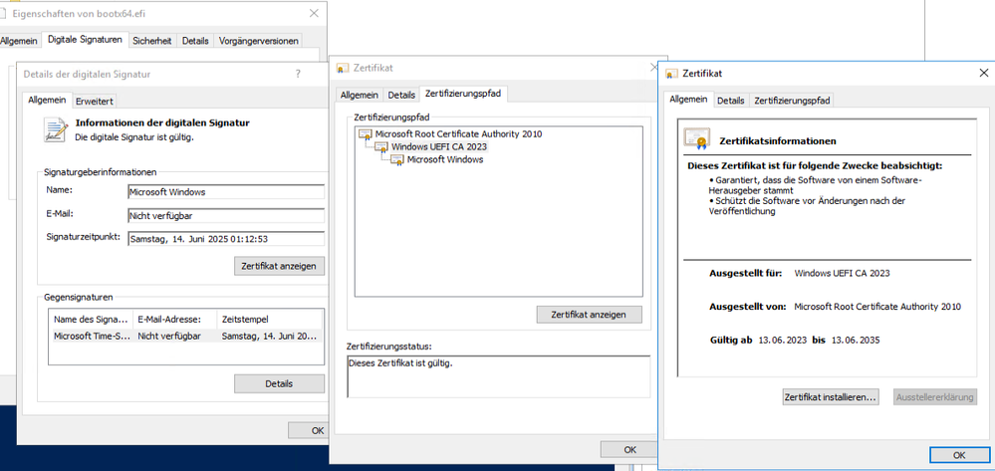The height and width of the screenshot is (471, 995).
Task: Click the certificate icon beside Microsoft Root Certificate Authority 2010
Action: pos(365,134)
